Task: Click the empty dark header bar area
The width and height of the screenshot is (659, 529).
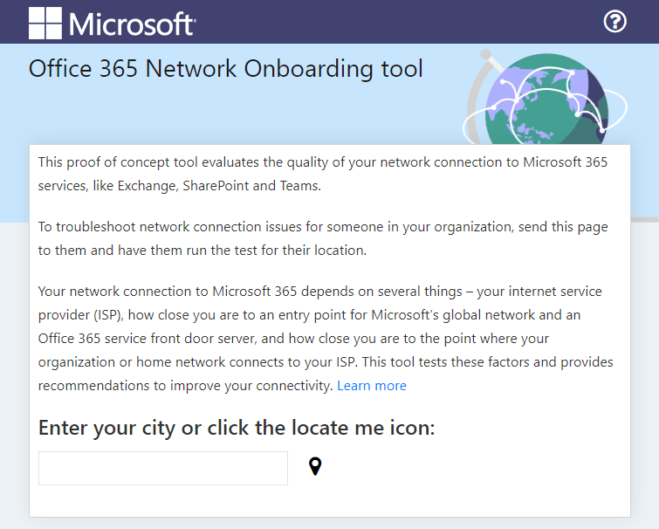Action: (393, 22)
